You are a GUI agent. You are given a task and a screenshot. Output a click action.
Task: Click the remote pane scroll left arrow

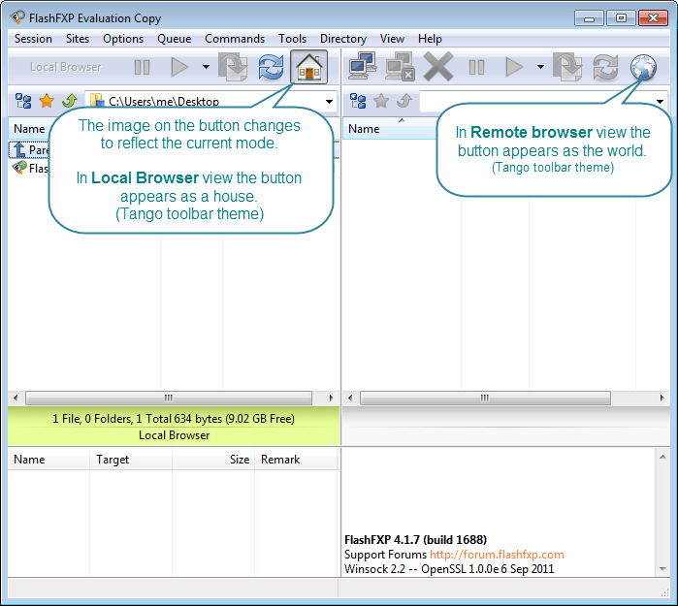[x=350, y=398]
